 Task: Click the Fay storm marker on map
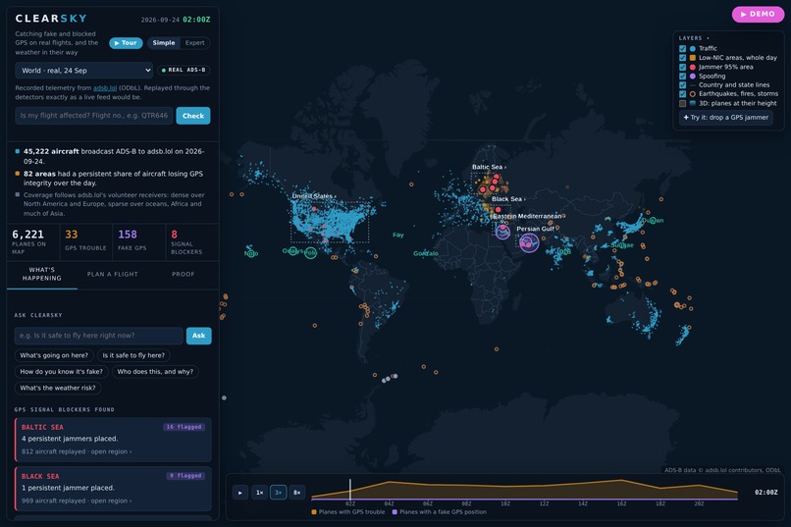398,235
